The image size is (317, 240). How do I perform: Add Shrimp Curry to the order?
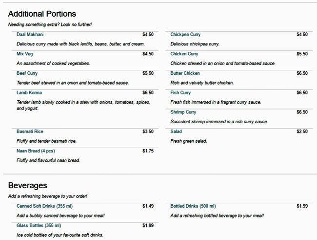click(183, 112)
